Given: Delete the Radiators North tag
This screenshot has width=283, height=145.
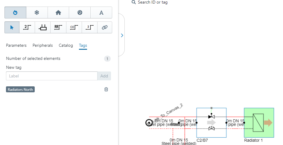Looking at the screenshot, I should click(106, 89).
